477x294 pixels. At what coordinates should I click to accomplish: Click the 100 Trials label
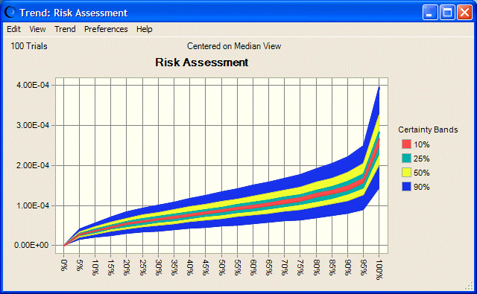(29, 46)
